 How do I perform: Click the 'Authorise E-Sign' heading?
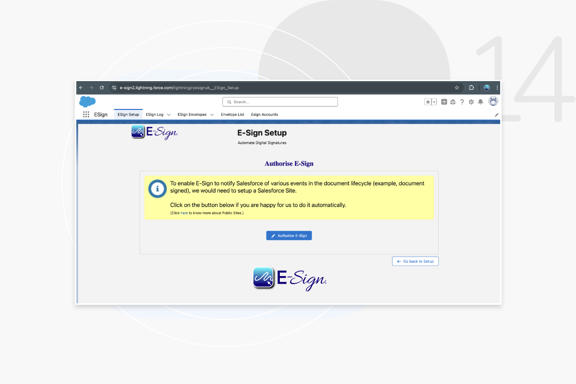tap(289, 164)
